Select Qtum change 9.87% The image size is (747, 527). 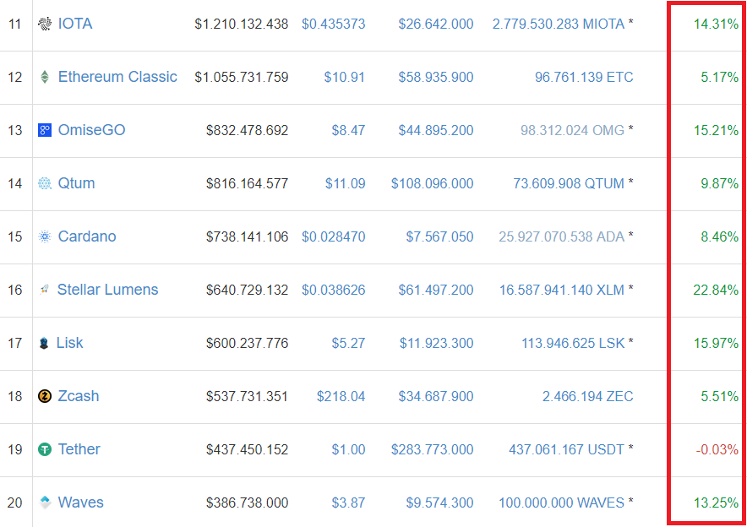tap(719, 184)
